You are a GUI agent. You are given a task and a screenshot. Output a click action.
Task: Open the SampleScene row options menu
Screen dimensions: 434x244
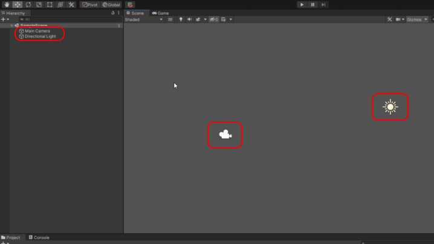pos(119,25)
